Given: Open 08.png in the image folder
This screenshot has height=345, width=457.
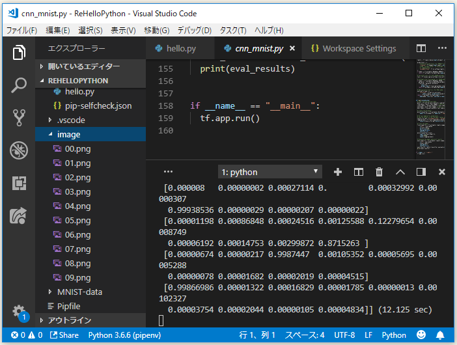Looking at the screenshot, I should click(90, 264).
